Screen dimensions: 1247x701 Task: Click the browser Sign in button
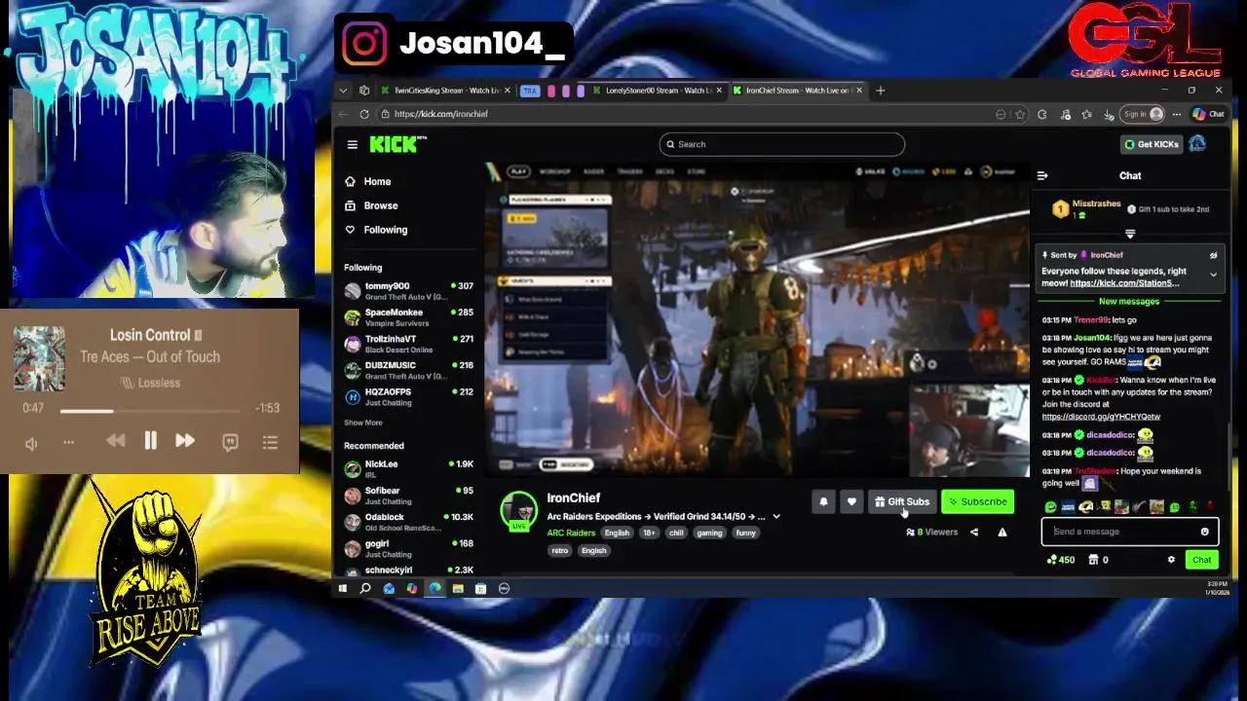click(1143, 114)
